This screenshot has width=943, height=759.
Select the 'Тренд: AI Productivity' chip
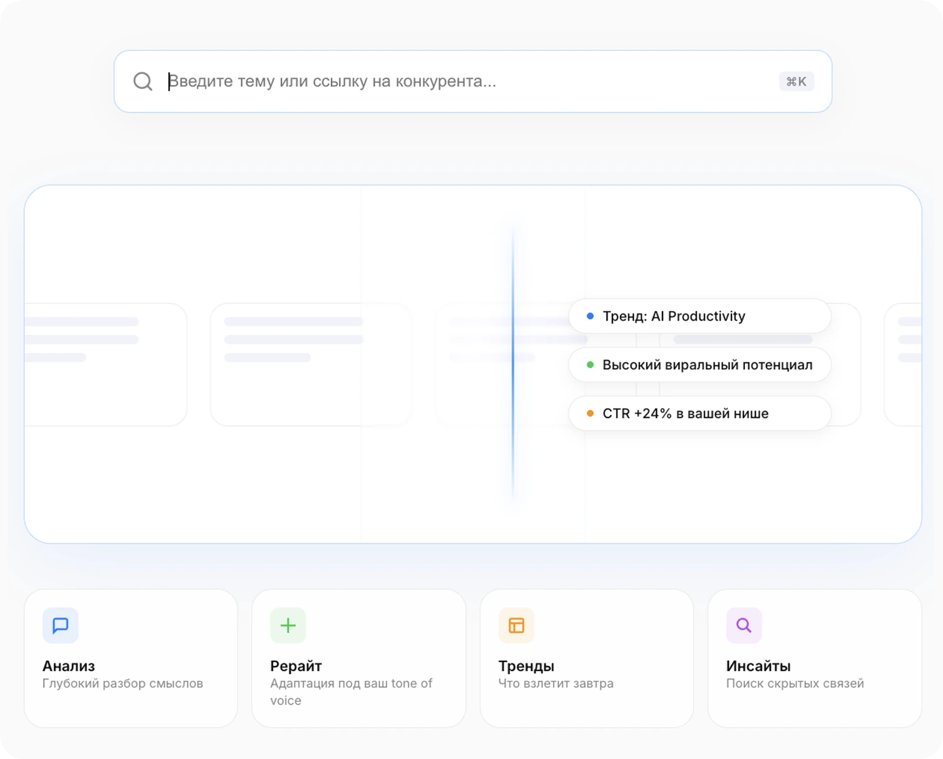pos(700,316)
